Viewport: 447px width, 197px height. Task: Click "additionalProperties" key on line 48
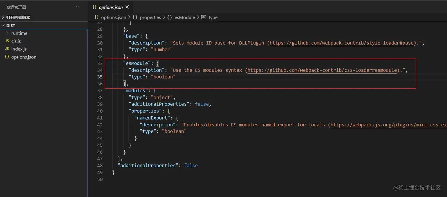click(x=148, y=165)
